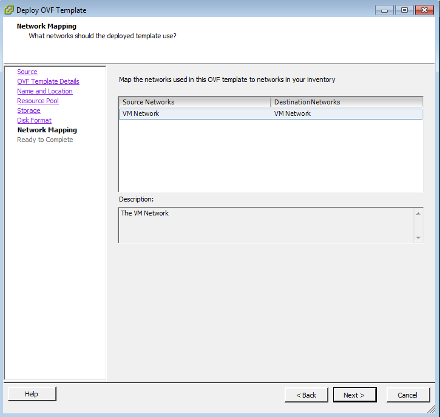Screen dimensions: 440x417
Task: Return to Name and Location step
Action: (x=45, y=91)
